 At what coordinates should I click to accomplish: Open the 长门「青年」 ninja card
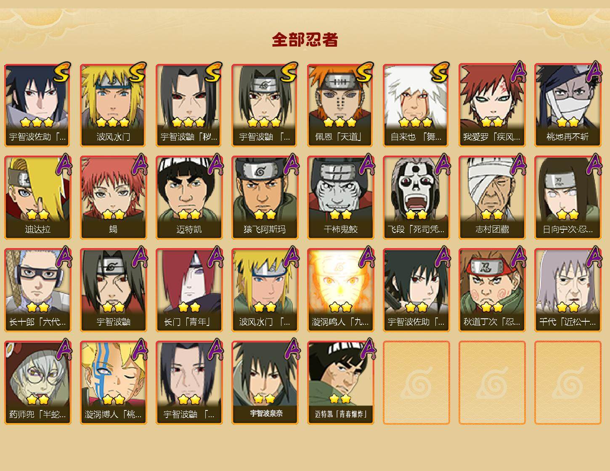pyautogui.click(x=189, y=290)
